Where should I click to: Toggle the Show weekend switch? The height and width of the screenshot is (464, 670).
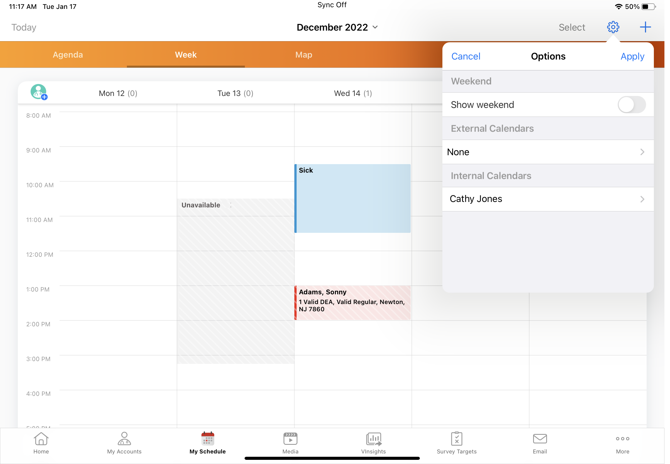click(x=631, y=105)
